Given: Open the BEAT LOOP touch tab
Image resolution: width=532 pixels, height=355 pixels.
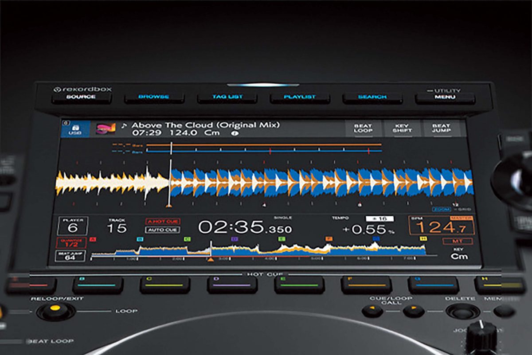Looking at the screenshot, I should tap(363, 129).
